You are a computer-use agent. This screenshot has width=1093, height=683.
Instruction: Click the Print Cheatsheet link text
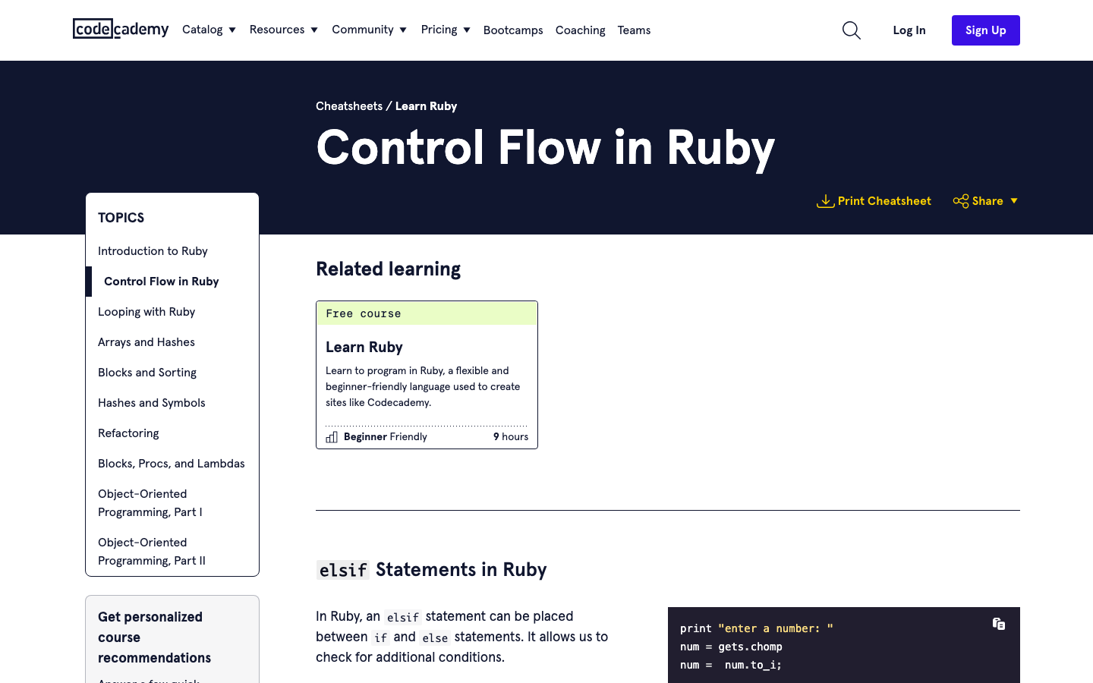coord(884,201)
